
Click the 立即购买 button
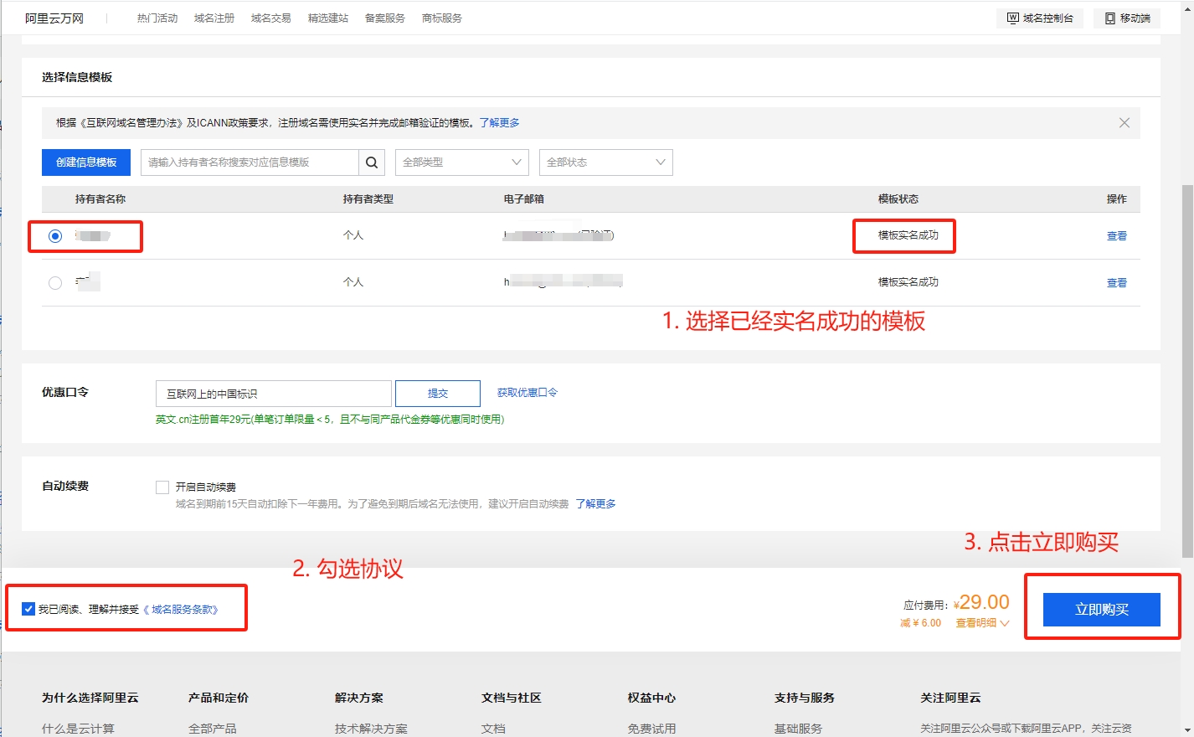pos(1101,610)
